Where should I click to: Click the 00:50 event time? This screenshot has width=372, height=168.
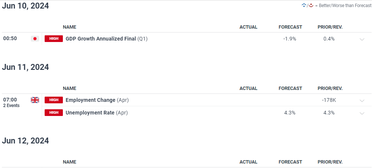coord(10,38)
